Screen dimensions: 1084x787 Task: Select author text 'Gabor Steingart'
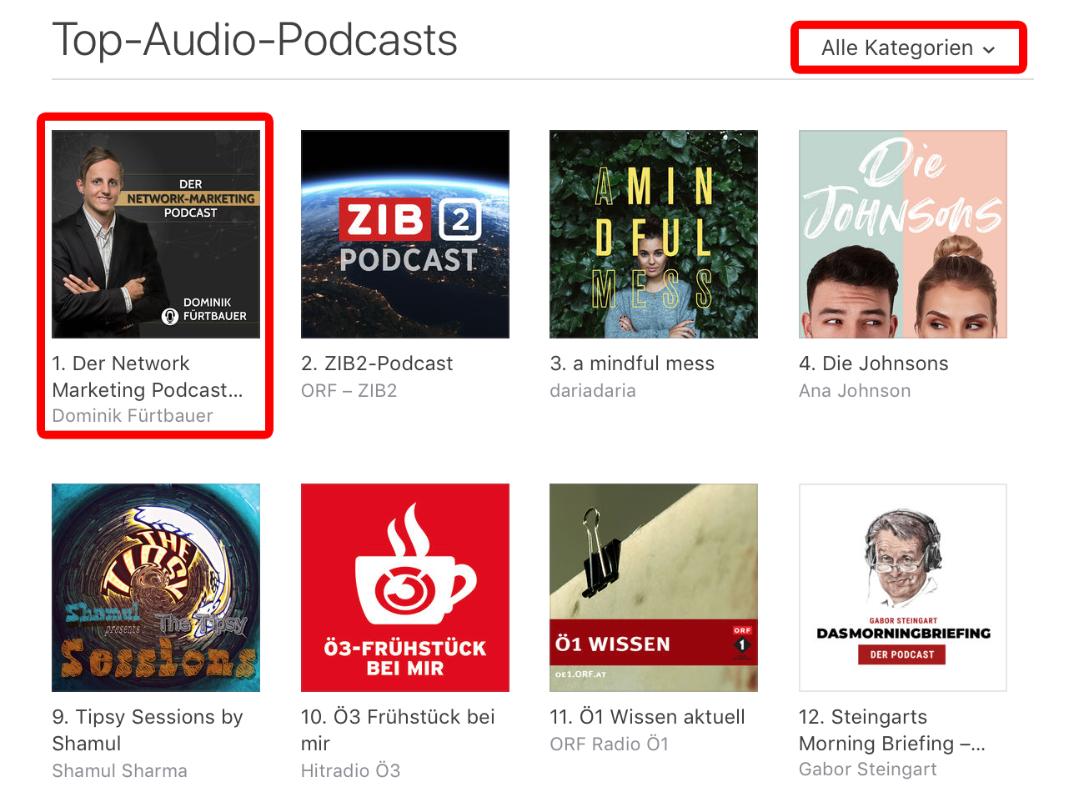pos(867,769)
